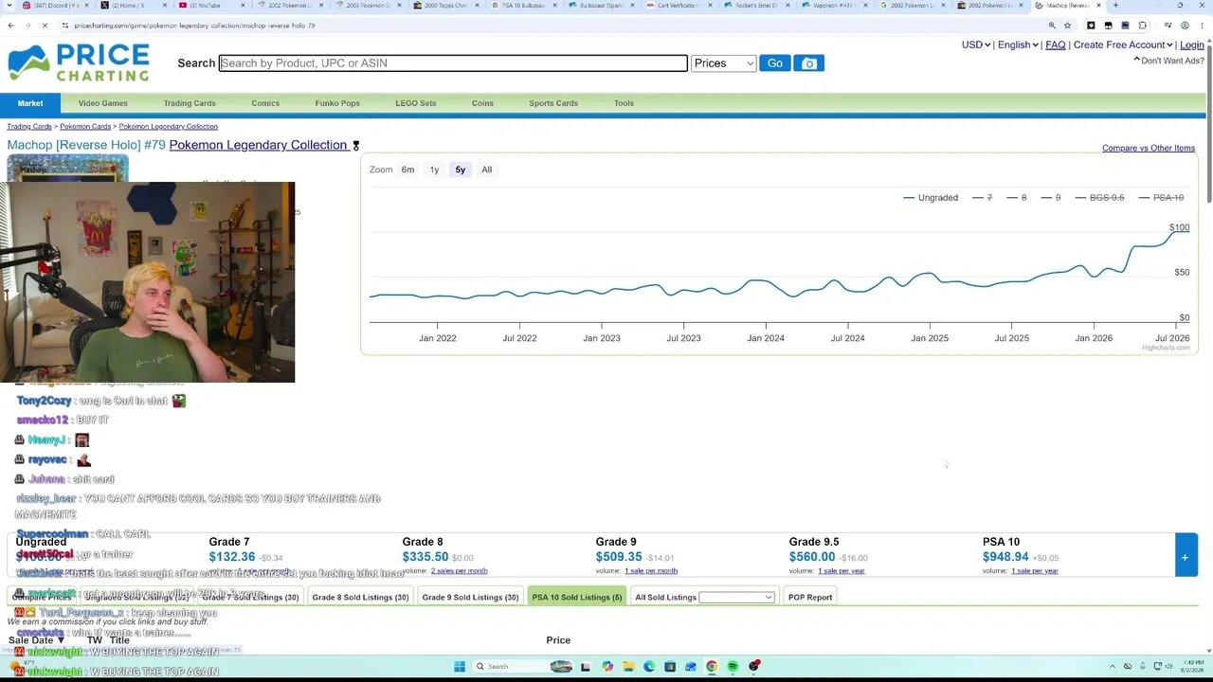Stop loading the page in browser toolbar
Viewport: 1213px width, 682px height.
(45, 26)
